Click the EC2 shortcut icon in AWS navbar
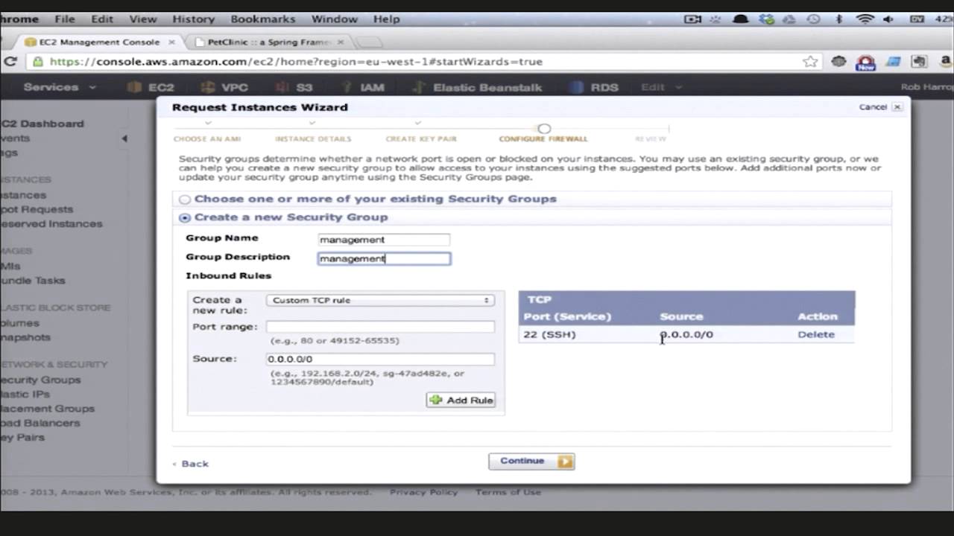954x536 pixels. [x=134, y=87]
